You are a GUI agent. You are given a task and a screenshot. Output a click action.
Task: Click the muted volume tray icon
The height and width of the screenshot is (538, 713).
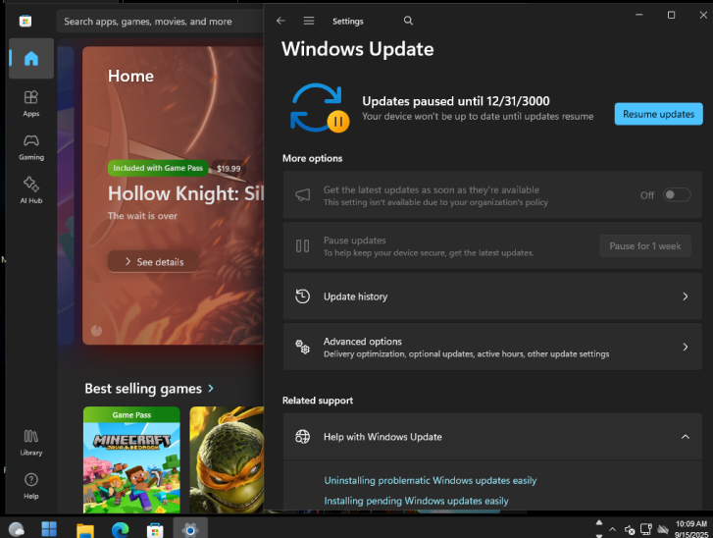pyautogui.click(x=630, y=530)
